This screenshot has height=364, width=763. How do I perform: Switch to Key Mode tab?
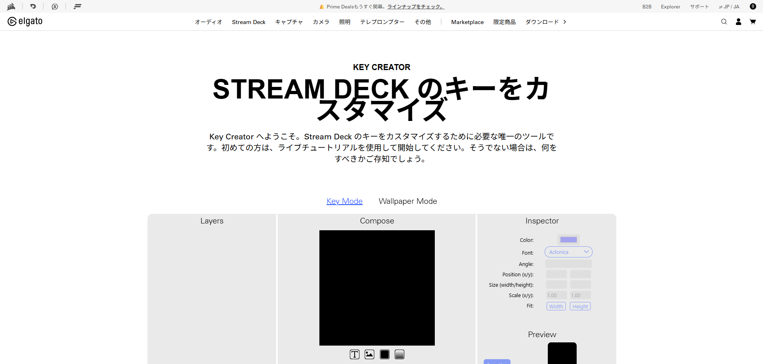(345, 201)
